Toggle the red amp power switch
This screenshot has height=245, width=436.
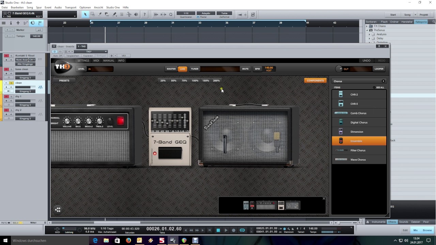tap(120, 121)
